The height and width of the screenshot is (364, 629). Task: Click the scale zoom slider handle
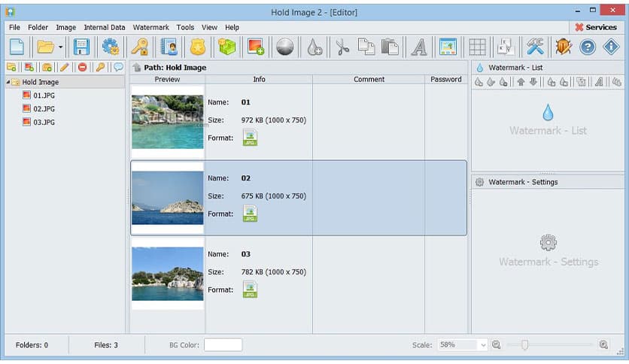coord(524,345)
